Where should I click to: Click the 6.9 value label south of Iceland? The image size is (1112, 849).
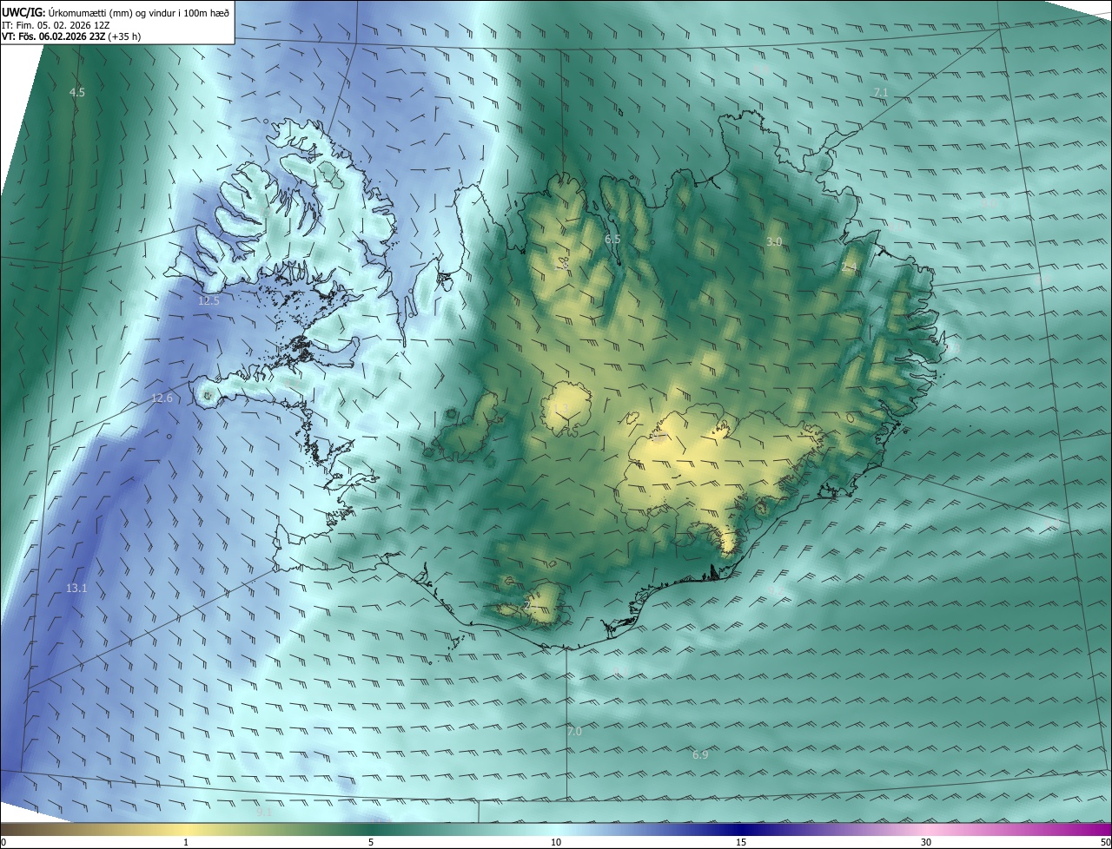pyautogui.click(x=700, y=755)
